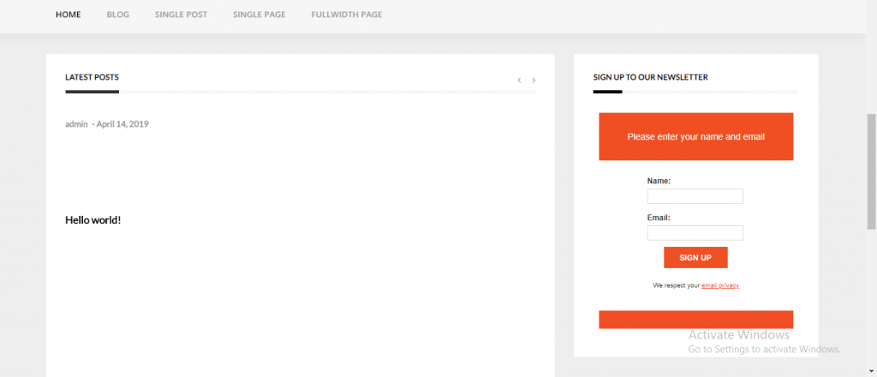The image size is (877, 377).
Task: Open the email privacy link
Action: click(720, 285)
